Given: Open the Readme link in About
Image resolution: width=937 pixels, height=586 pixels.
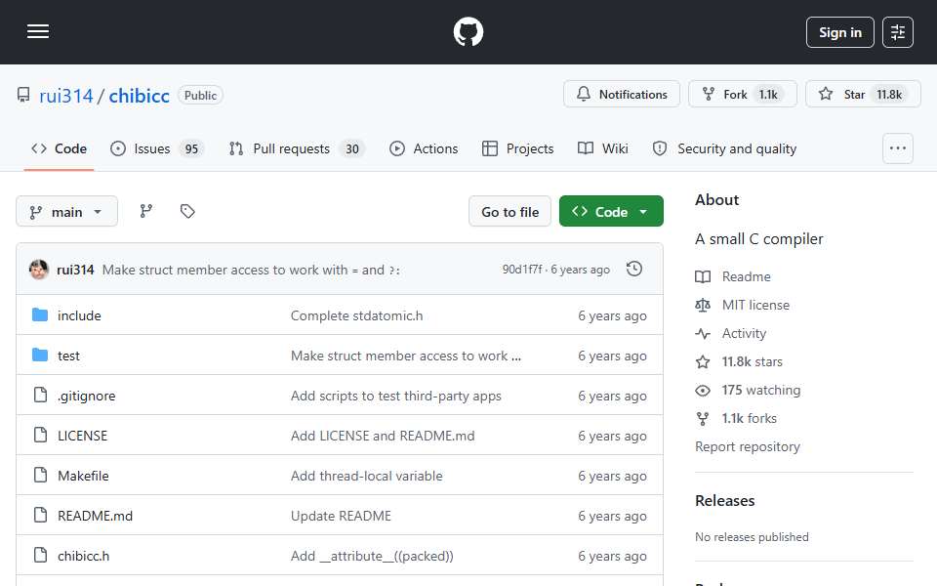Looking at the screenshot, I should pos(747,276).
